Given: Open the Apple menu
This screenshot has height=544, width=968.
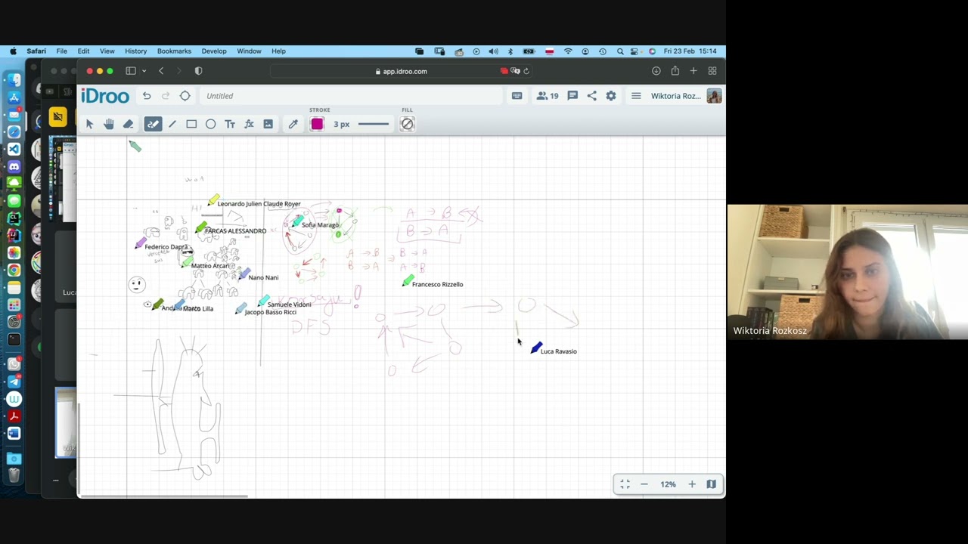Looking at the screenshot, I should (13, 51).
